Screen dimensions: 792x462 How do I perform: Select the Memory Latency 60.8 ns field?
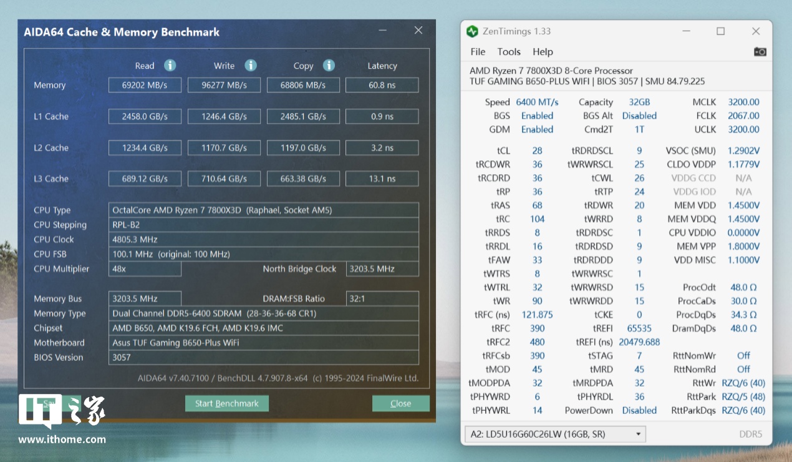click(x=382, y=85)
